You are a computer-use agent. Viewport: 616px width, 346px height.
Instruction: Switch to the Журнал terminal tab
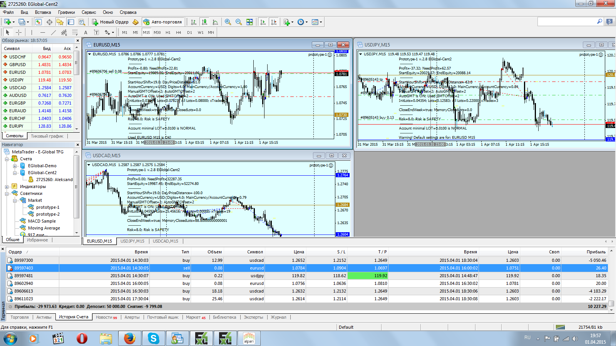click(278, 317)
